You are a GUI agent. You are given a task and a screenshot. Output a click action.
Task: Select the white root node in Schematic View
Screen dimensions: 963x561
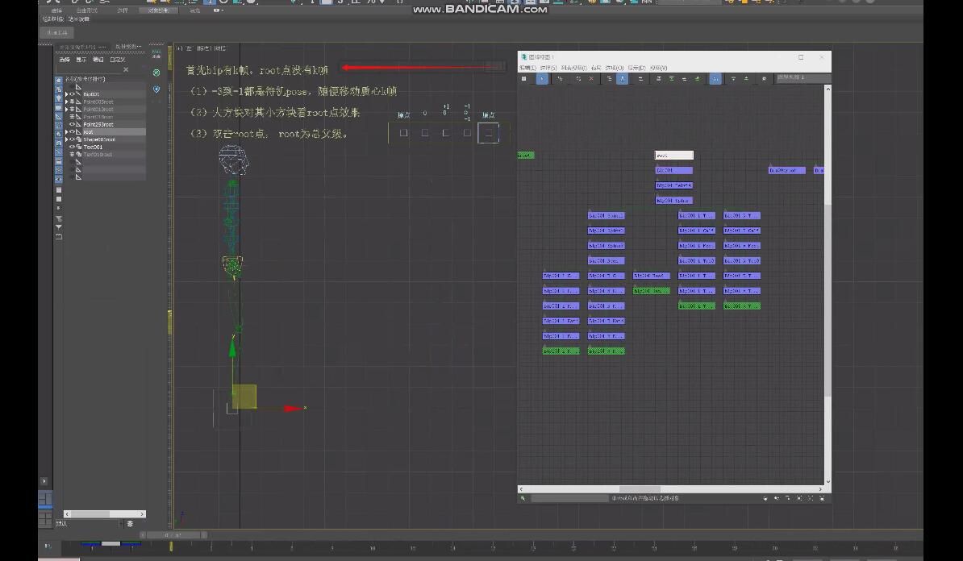[673, 156]
